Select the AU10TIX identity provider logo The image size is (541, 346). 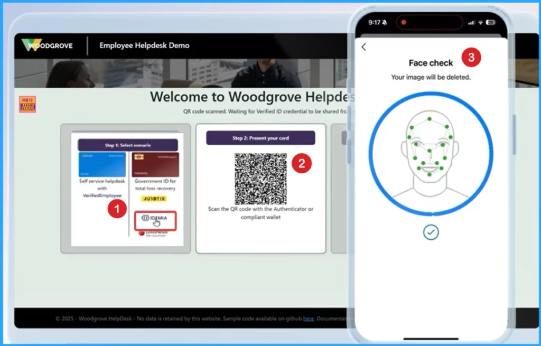pos(154,199)
